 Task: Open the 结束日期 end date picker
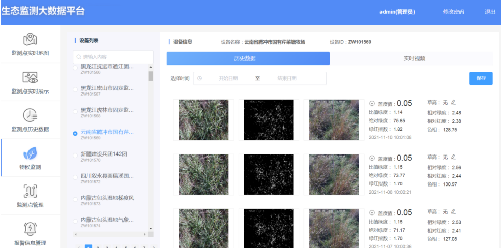click(287, 78)
